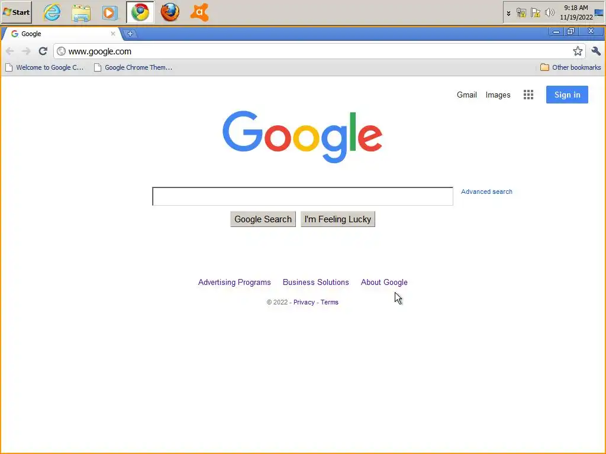Open About Google link

(x=384, y=282)
